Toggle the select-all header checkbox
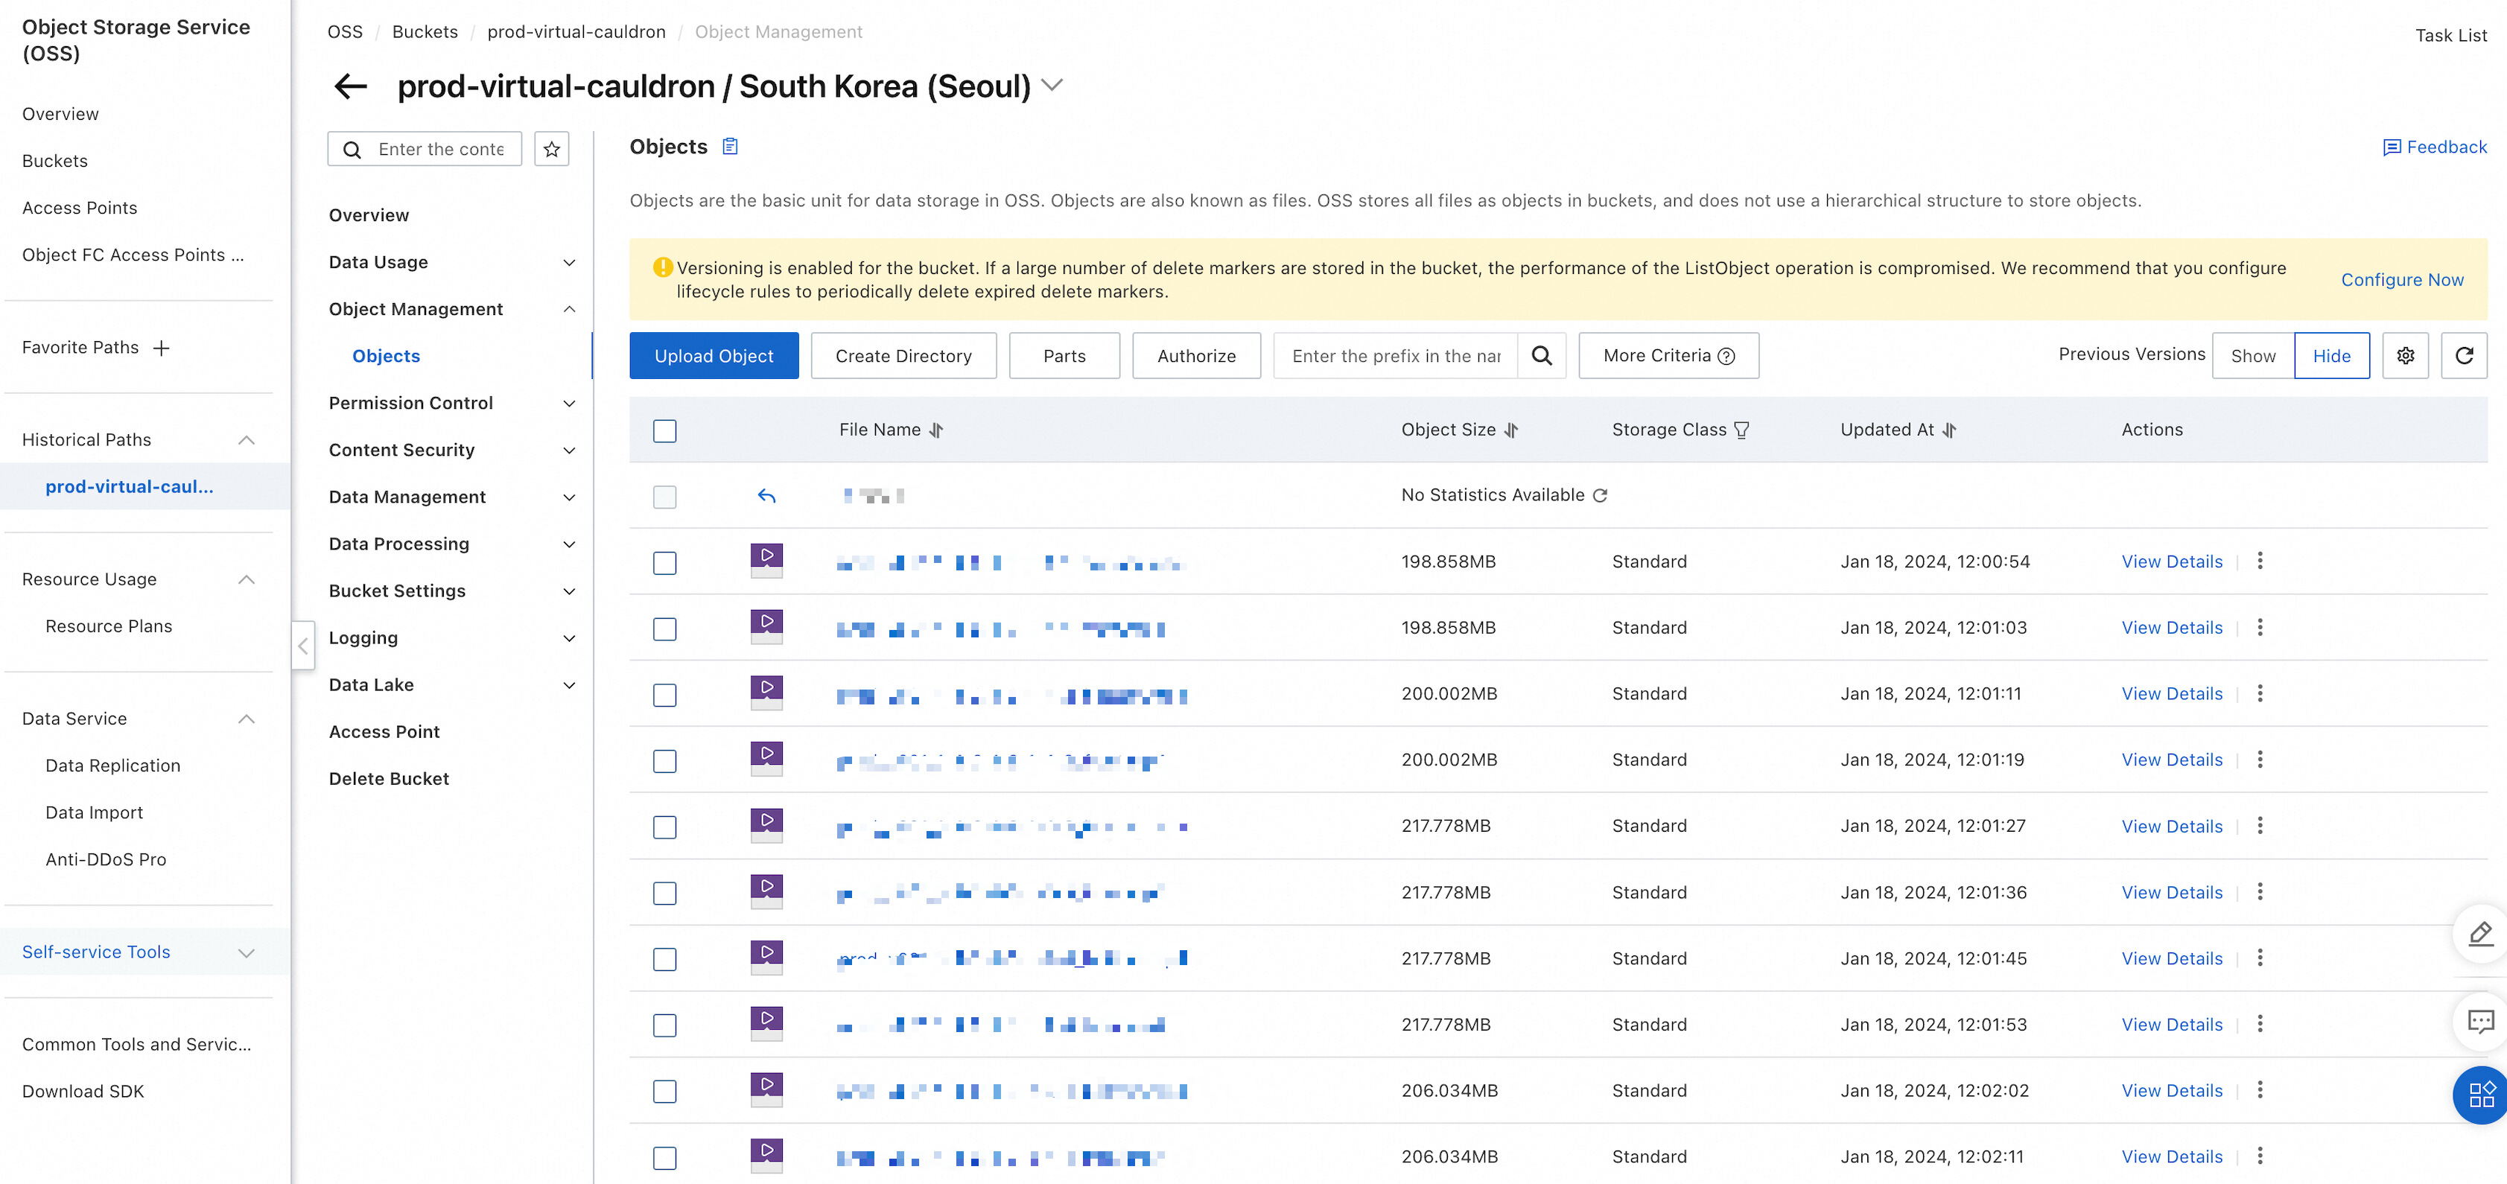The width and height of the screenshot is (2507, 1184). (664, 431)
